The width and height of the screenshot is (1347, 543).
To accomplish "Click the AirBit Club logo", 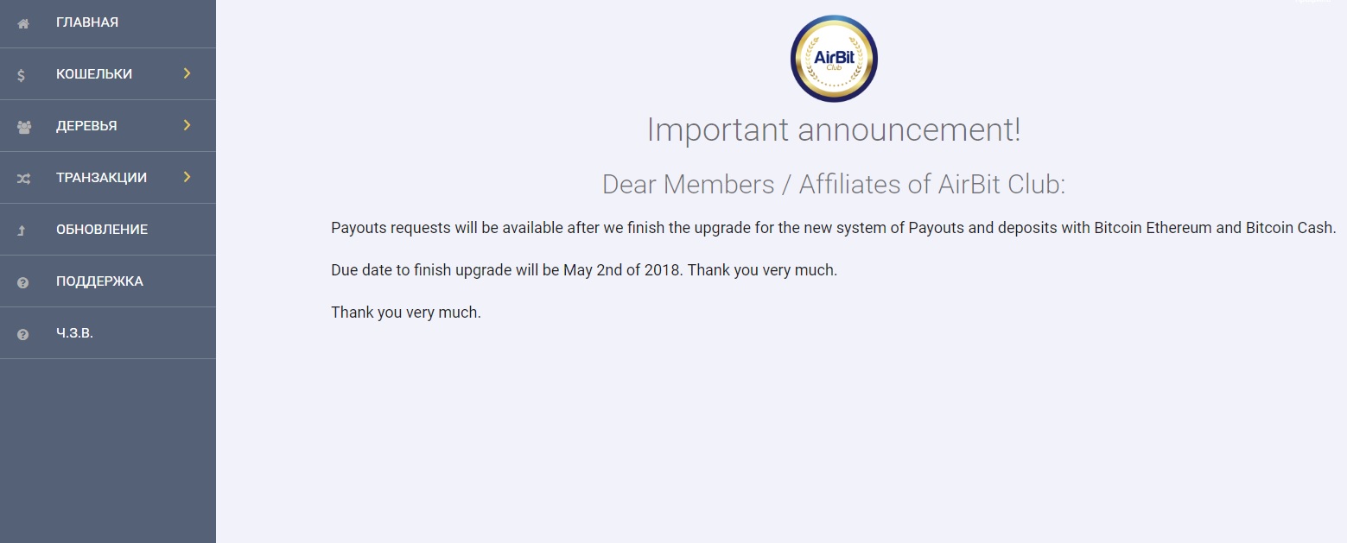I will pyautogui.click(x=834, y=59).
